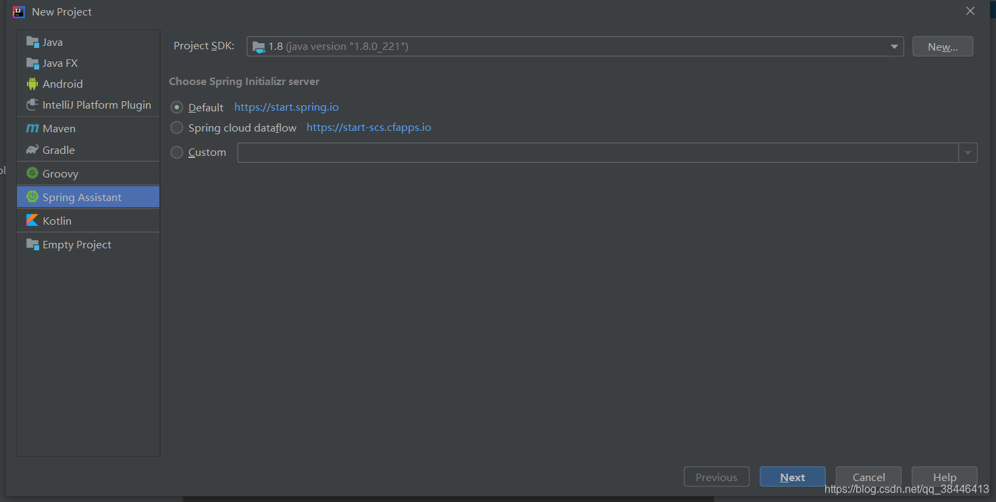
Task: Click the IntelliJ IDEA logo in title bar
Action: pyautogui.click(x=19, y=11)
